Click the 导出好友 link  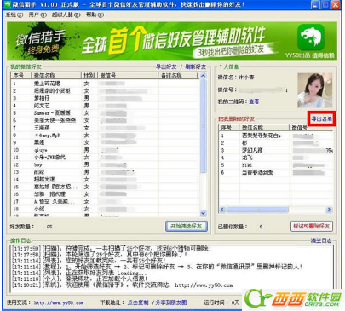[166, 66]
